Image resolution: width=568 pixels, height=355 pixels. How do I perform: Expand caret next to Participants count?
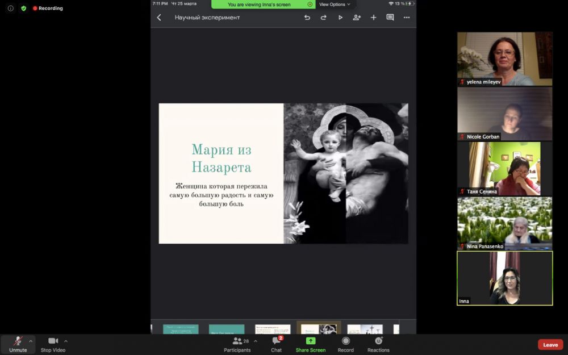pos(256,341)
